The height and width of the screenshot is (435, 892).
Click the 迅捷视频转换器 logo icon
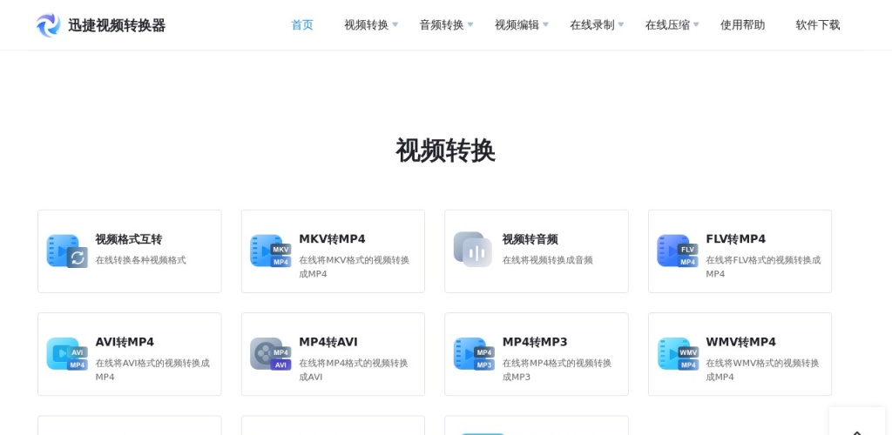[49, 25]
